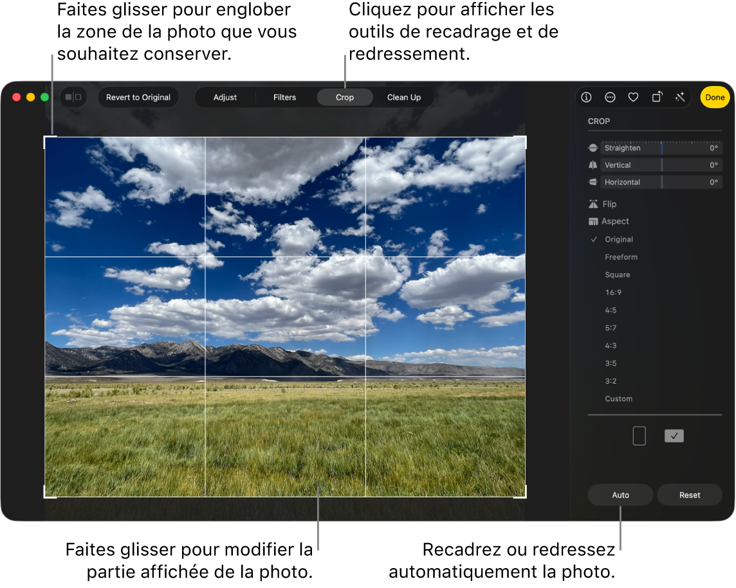Image resolution: width=736 pixels, height=588 pixels.
Task: Click the Info icon in toolbar
Action: [x=586, y=97]
